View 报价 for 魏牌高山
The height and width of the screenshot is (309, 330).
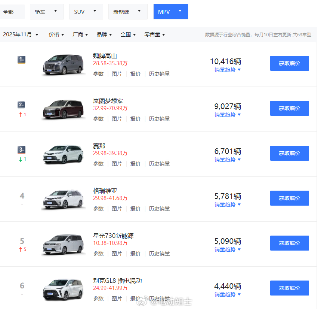click(135, 74)
